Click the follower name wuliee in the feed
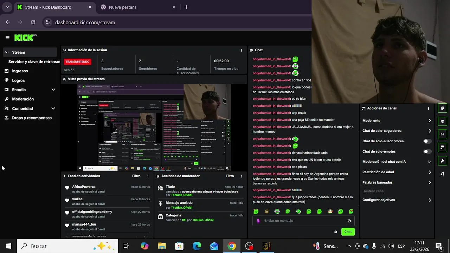 click(x=77, y=199)
